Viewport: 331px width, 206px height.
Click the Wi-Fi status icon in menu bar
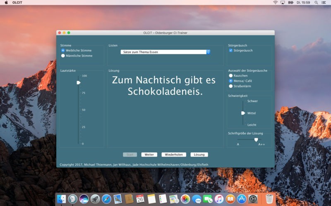coord(276,2)
